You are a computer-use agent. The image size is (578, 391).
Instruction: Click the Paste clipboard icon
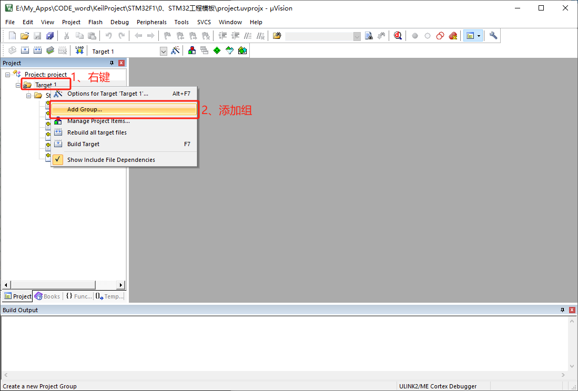(92, 36)
